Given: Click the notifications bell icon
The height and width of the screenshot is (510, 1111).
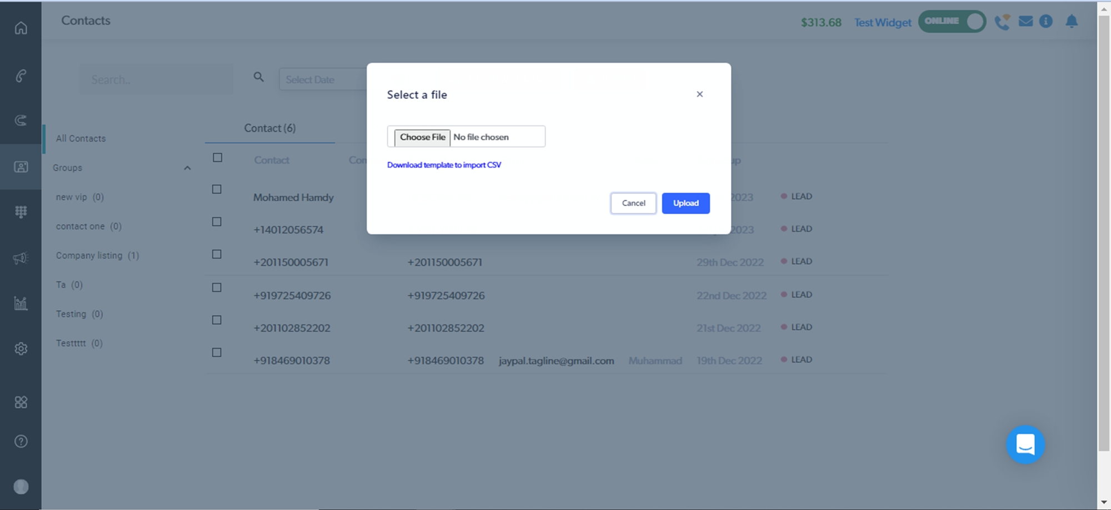Looking at the screenshot, I should [x=1071, y=22].
